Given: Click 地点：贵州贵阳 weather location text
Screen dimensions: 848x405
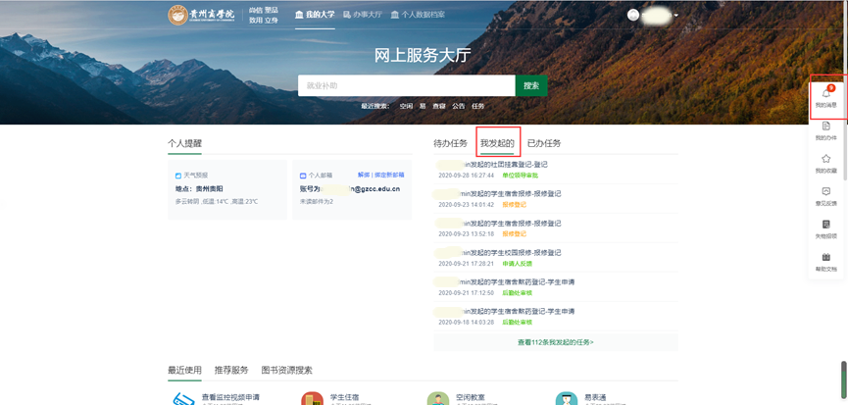Looking at the screenshot, I should pos(199,188).
